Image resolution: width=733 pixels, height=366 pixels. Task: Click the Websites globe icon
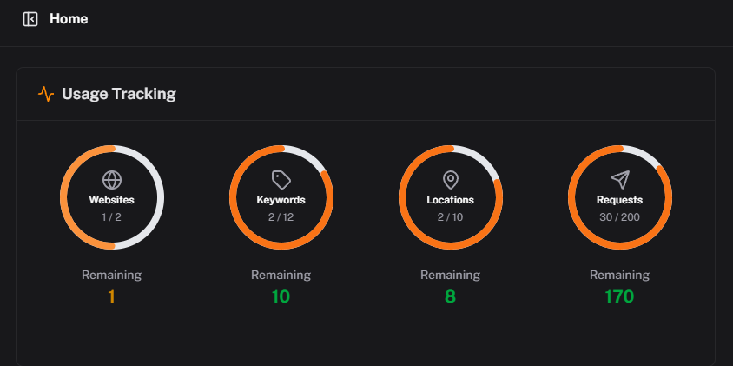pos(112,180)
